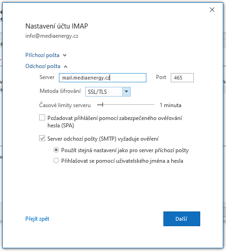Enable the SPA secure password authentication checkbox
This screenshot has width=226, height=251.
pyautogui.click(x=42, y=118)
